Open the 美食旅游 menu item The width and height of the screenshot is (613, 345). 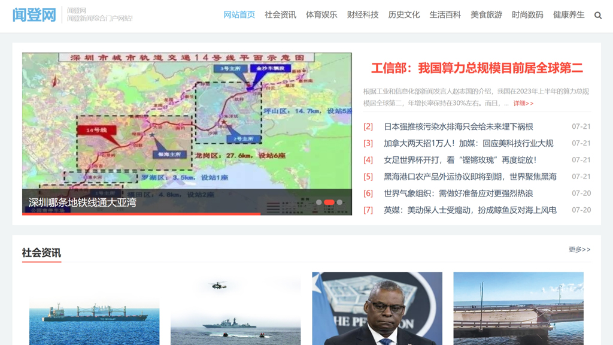(x=486, y=15)
